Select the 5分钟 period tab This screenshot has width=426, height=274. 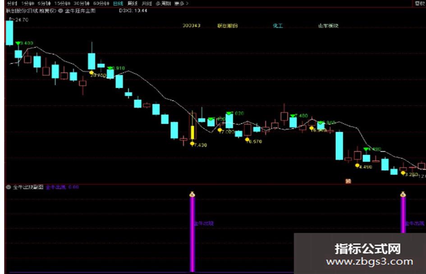(44, 4)
